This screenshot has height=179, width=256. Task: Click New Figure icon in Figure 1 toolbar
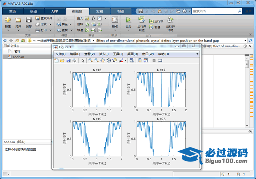56,61
